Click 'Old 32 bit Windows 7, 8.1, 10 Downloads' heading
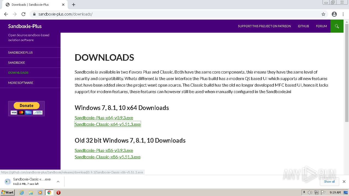Screen dimensions: 349x196 coord(130,140)
